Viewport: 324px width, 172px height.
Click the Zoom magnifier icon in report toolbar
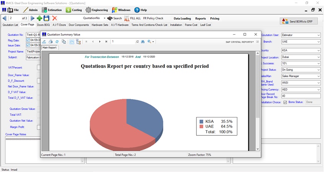149,42
